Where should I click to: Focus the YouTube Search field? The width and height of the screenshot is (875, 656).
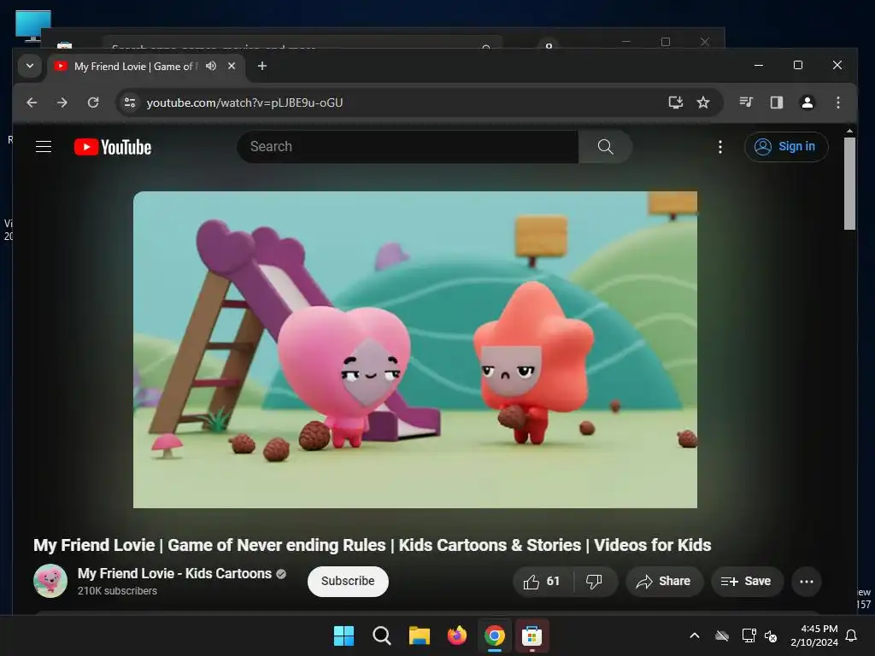408,147
